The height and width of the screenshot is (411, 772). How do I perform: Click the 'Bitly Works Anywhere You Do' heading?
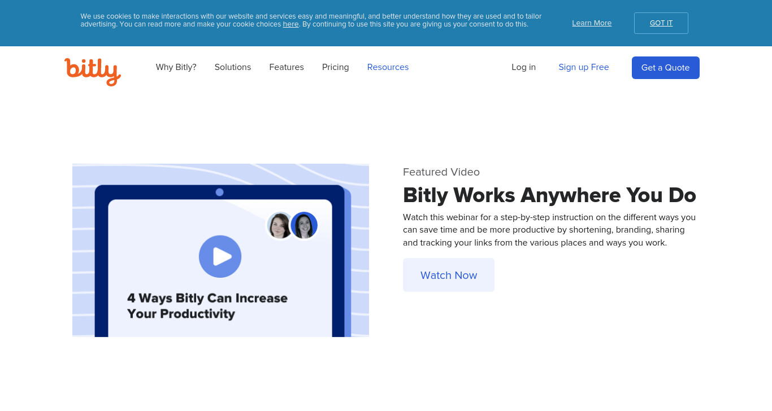pyautogui.click(x=549, y=195)
